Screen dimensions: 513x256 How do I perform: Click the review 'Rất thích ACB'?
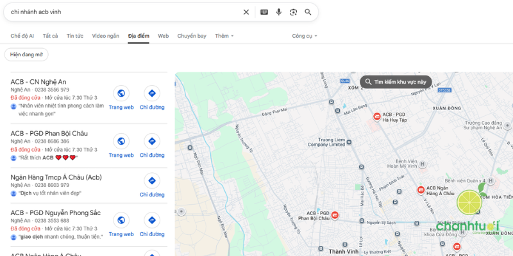[x=49, y=157]
